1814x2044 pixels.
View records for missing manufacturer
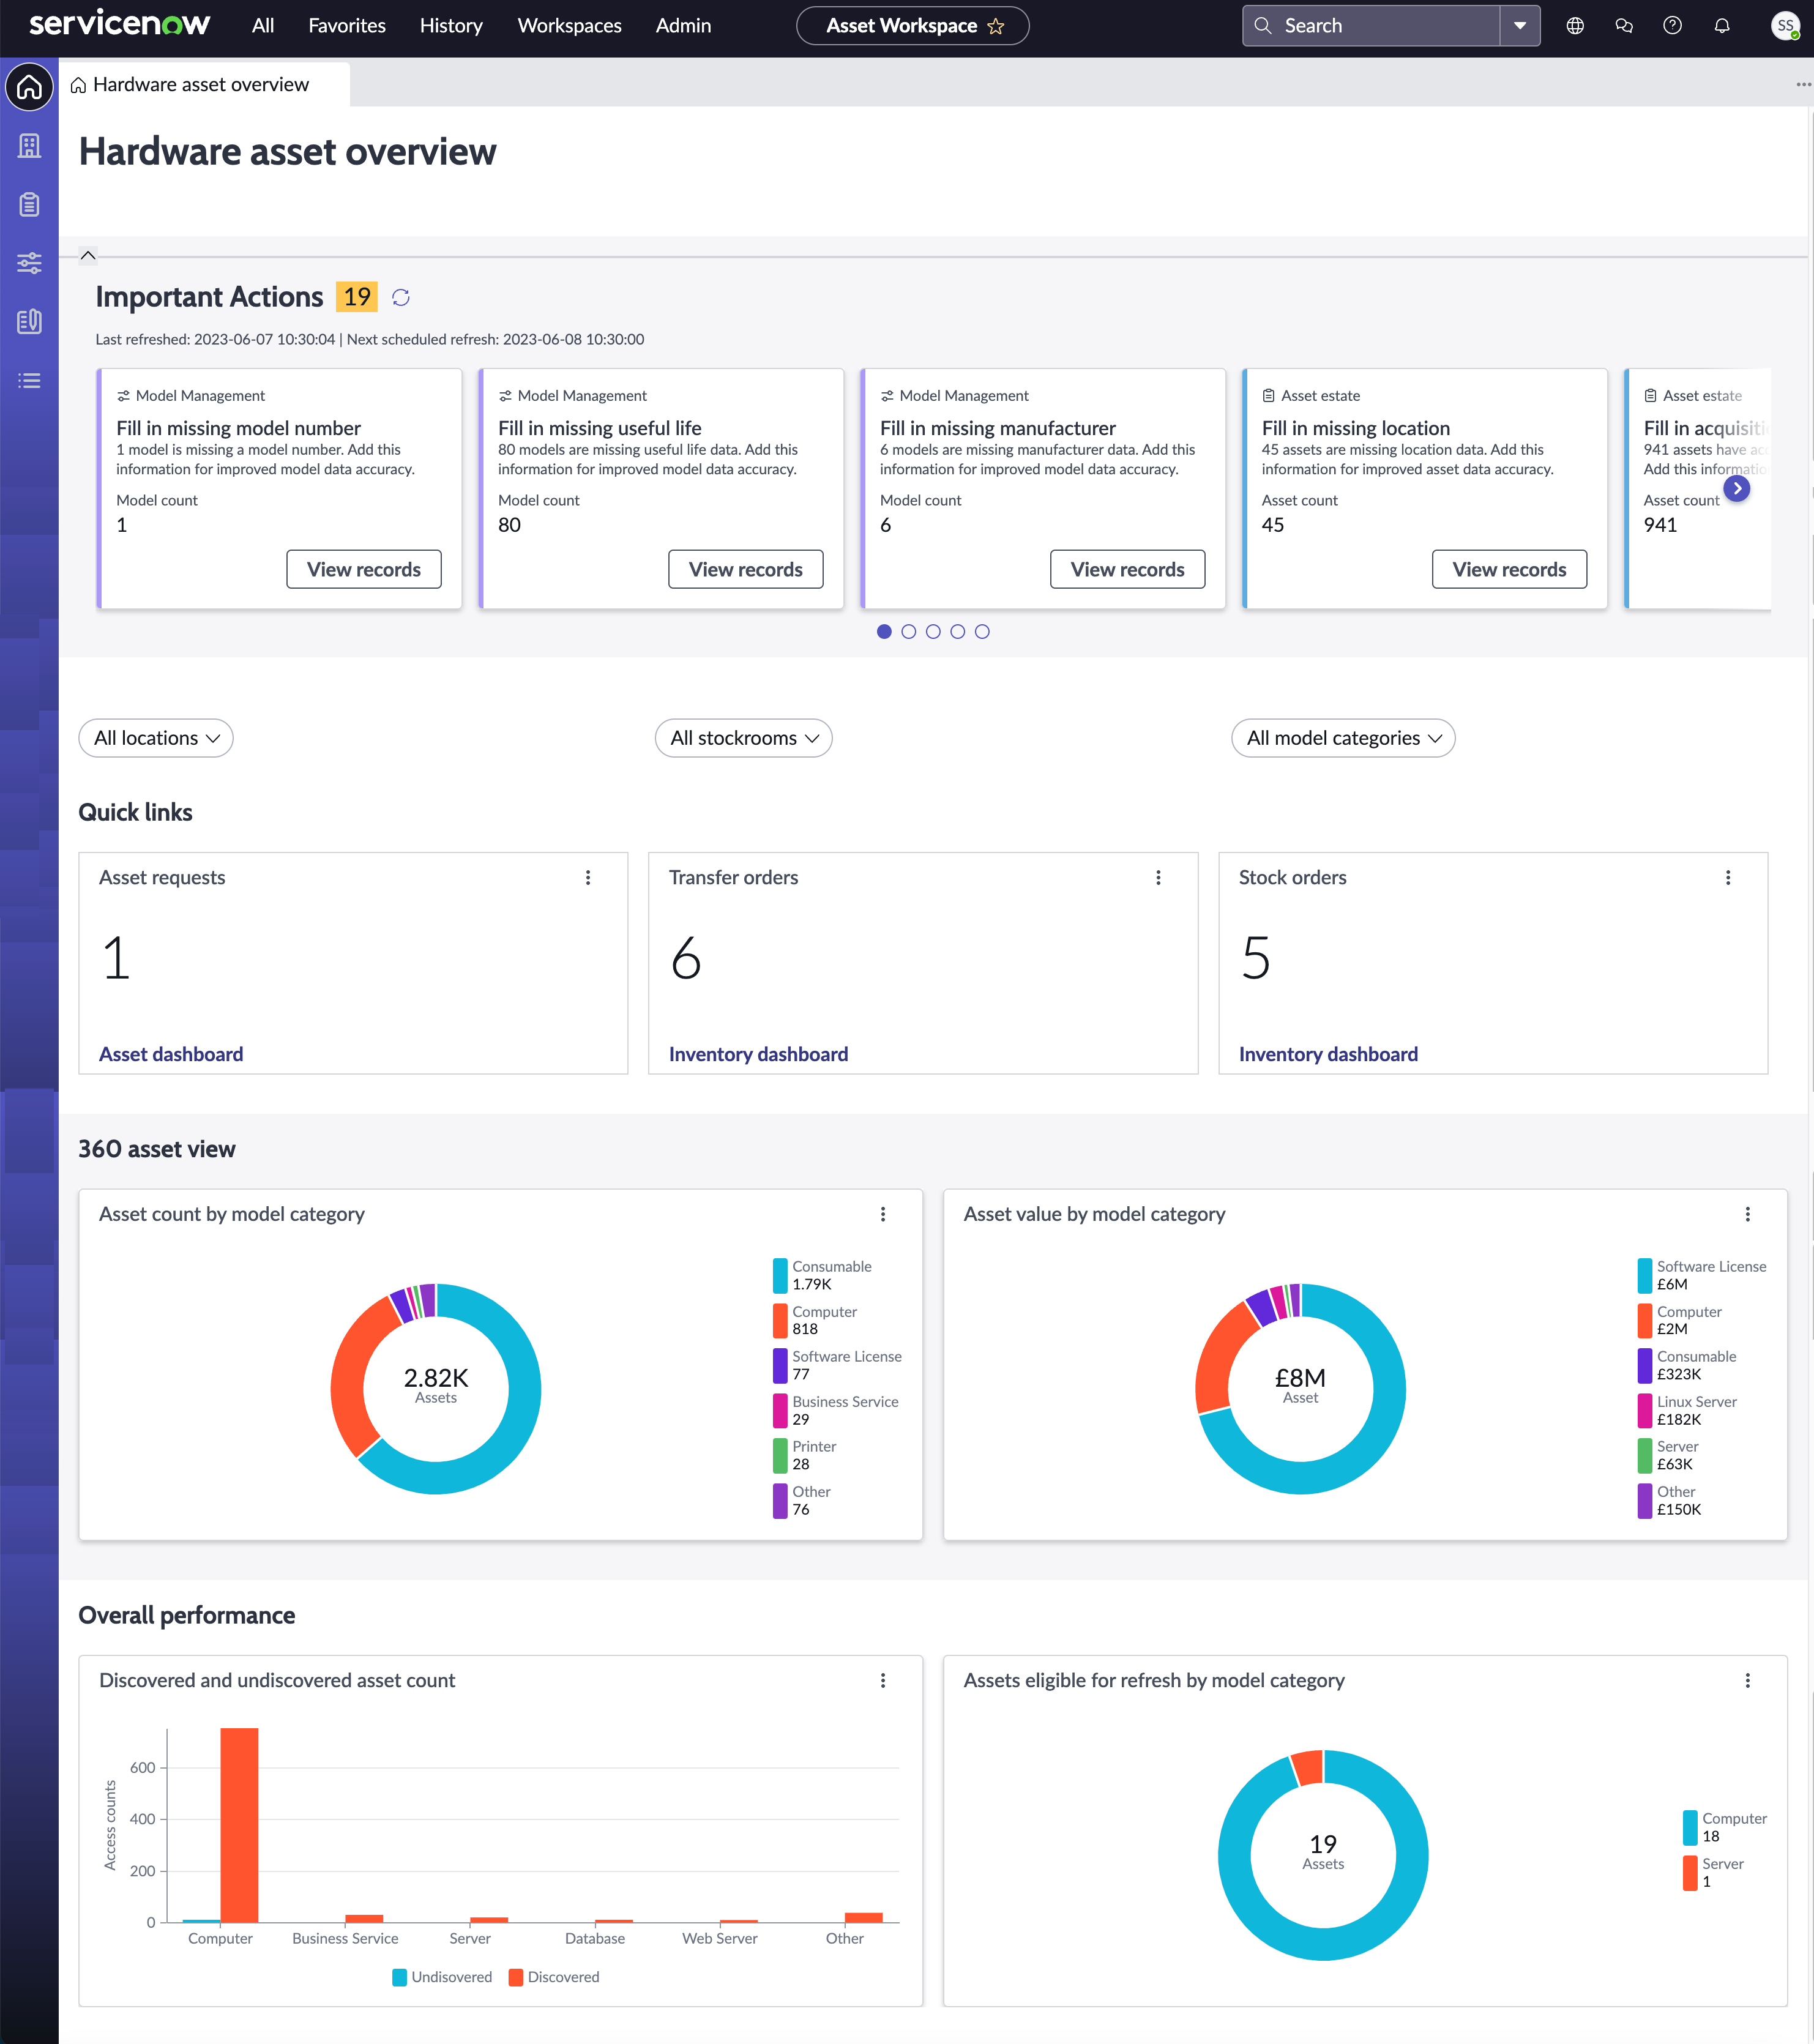tap(1128, 569)
